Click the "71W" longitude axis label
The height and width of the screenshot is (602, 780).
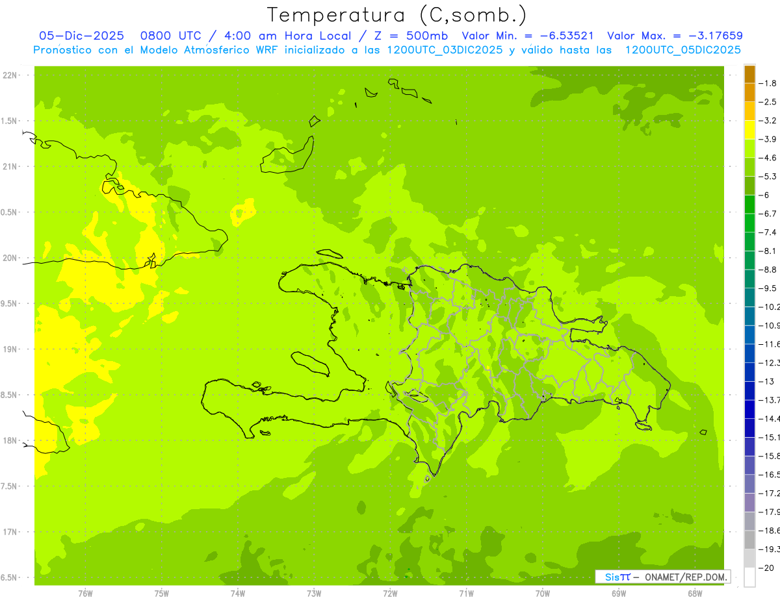466,593
